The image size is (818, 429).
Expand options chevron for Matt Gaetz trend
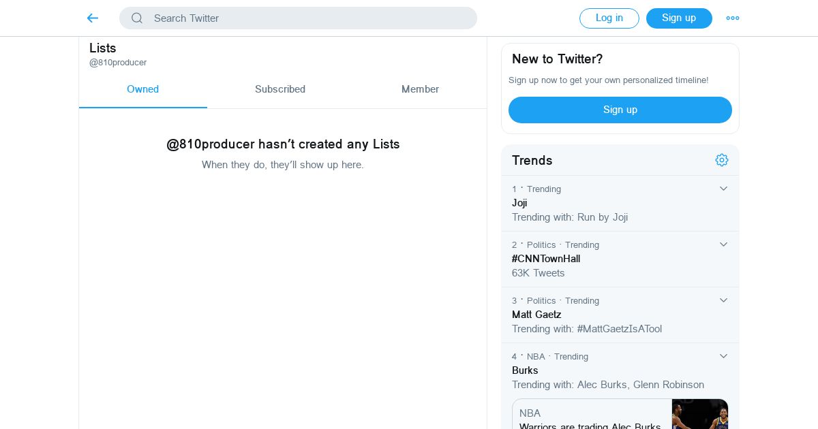(723, 300)
